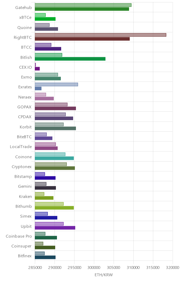Click the Bitlish dark green lower bar
The height and width of the screenshot is (281, 180).
tap(70, 59)
